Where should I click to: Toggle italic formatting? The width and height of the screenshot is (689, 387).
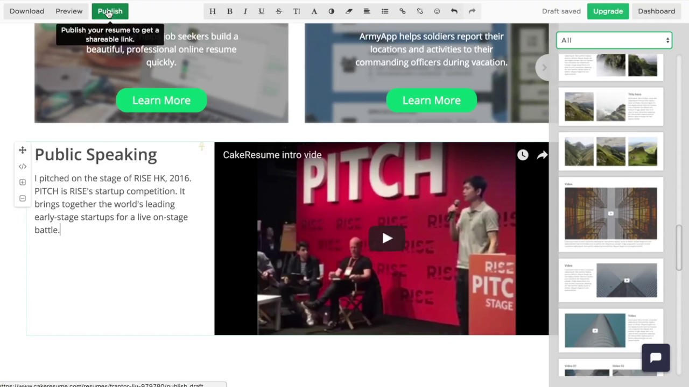pyautogui.click(x=245, y=11)
